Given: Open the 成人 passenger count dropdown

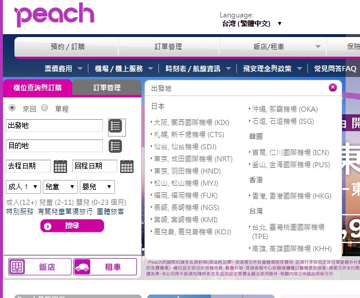Looking at the screenshot, I should pos(23,187).
